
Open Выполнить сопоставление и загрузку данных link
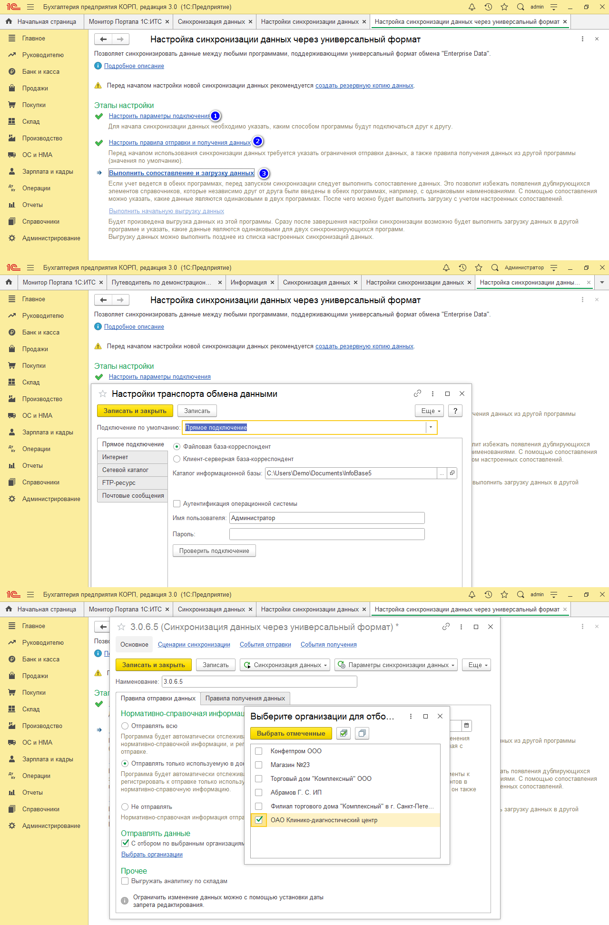click(181, 173)
